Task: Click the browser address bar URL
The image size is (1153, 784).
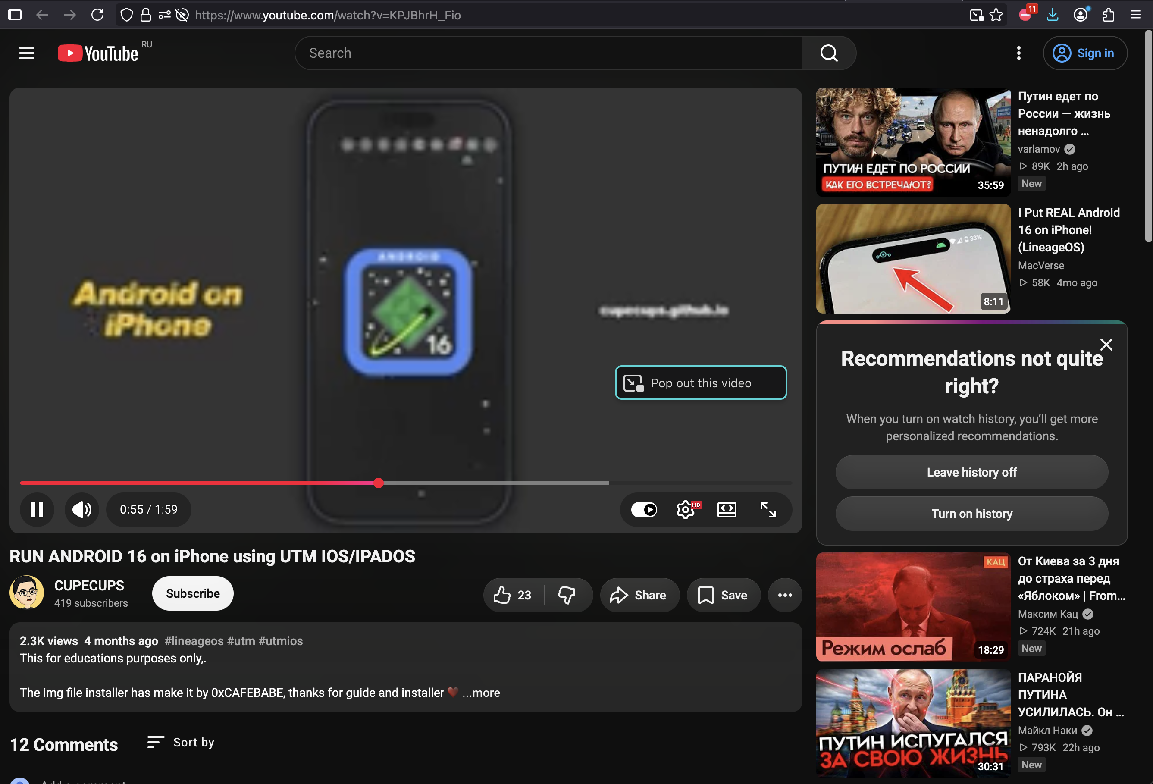Action: (327, 15)
